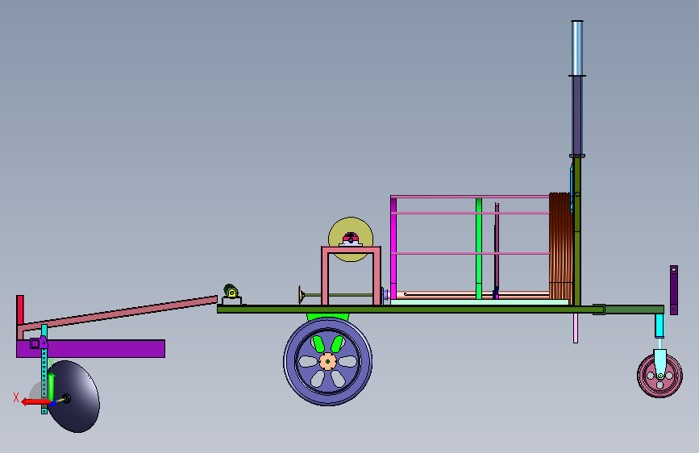Select the mint base plate under the cage

(x=480, y=302)
